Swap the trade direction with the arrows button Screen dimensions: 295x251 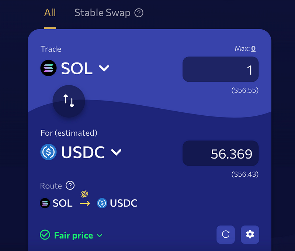point(69,101)
